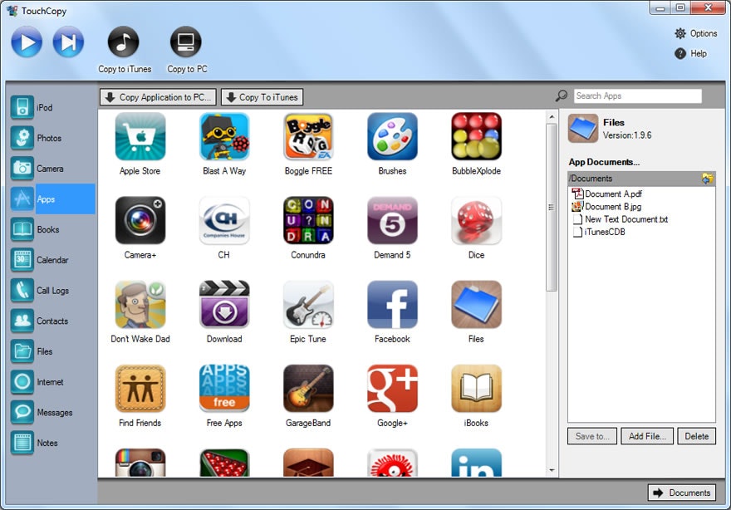Image resolution: width=731 pixels, height=510 pixels.
Task: Select the snooker balls app icon
Action: [224, 463]
